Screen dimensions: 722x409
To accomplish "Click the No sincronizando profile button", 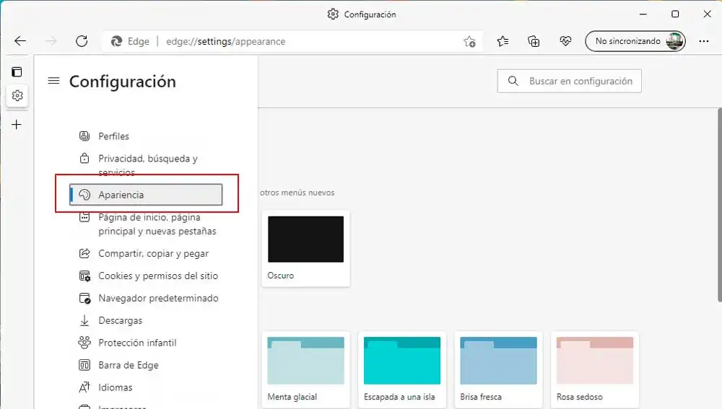I will [635, 41].
